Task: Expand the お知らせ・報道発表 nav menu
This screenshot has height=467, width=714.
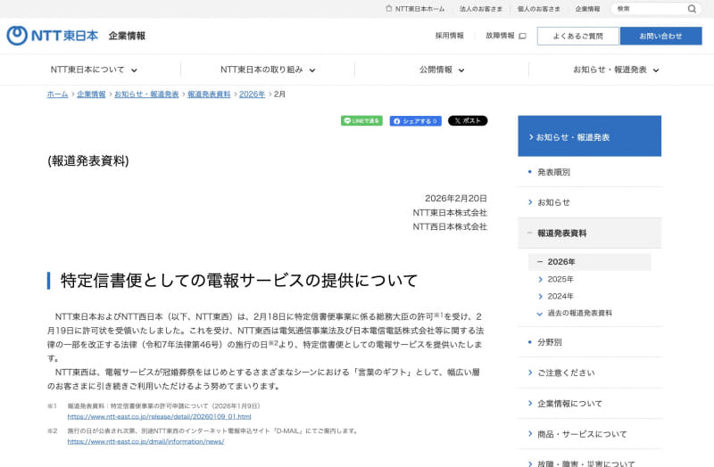Action: pos(616,70)
